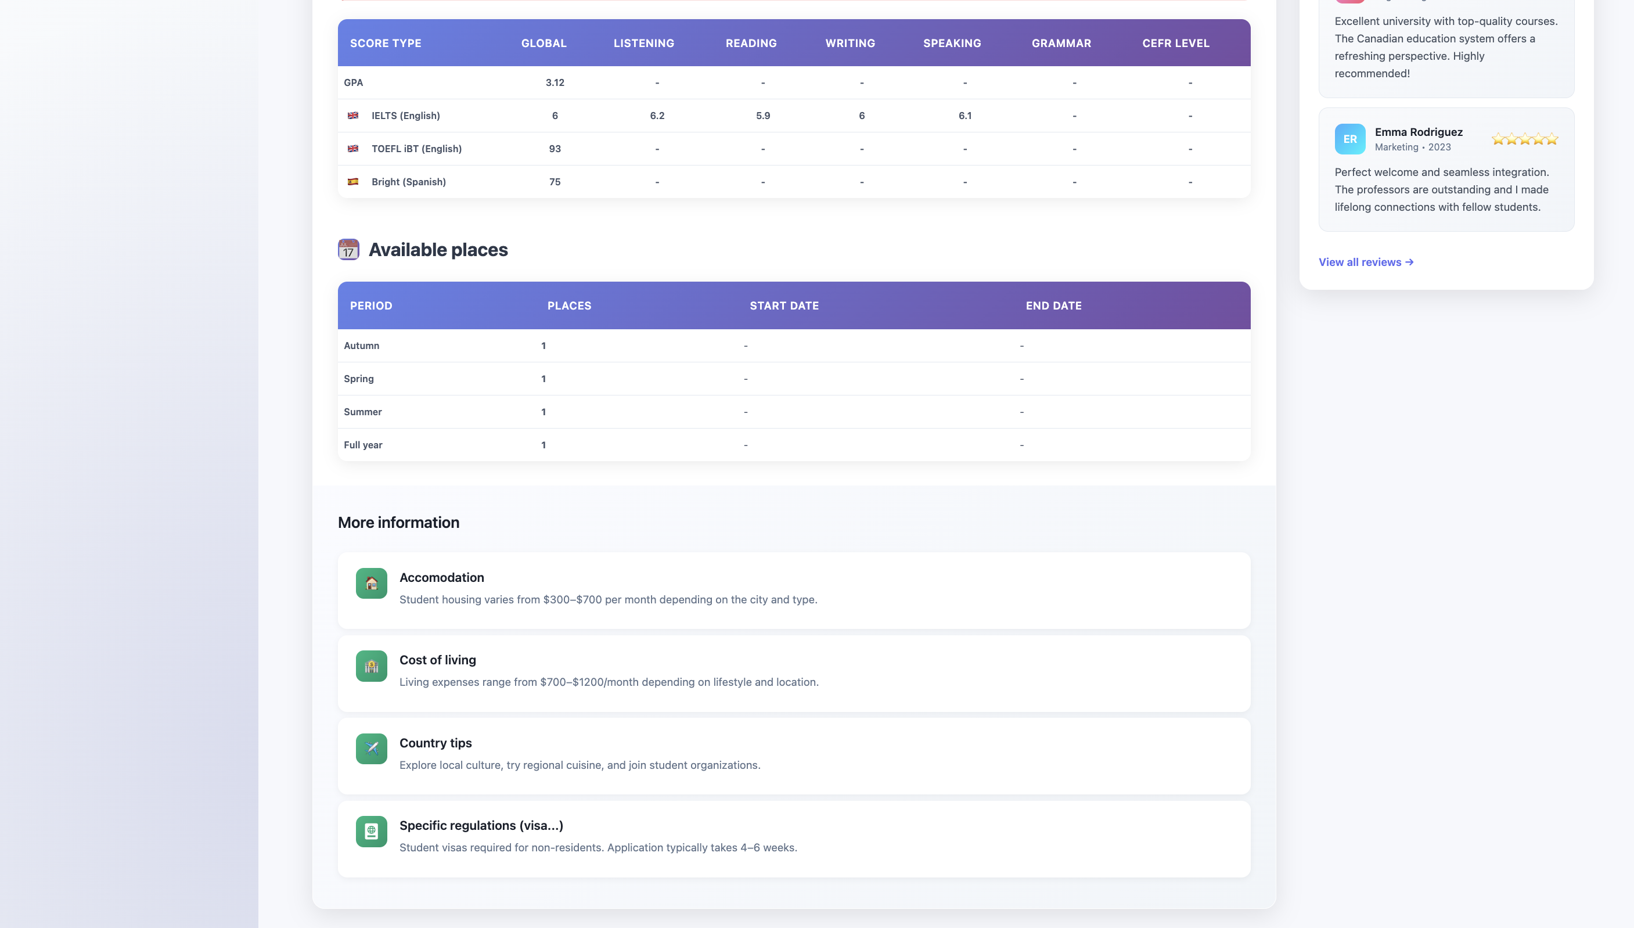Click Emma Rodriguez's five-star rating
The width and height of the screenshot is (1634, 928).
tap(1524, 139)
